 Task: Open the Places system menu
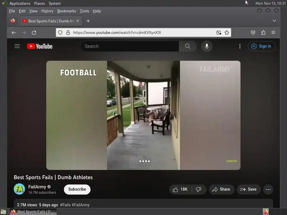click(40, 3)
